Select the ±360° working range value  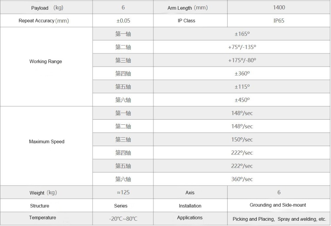click(242, 73)
